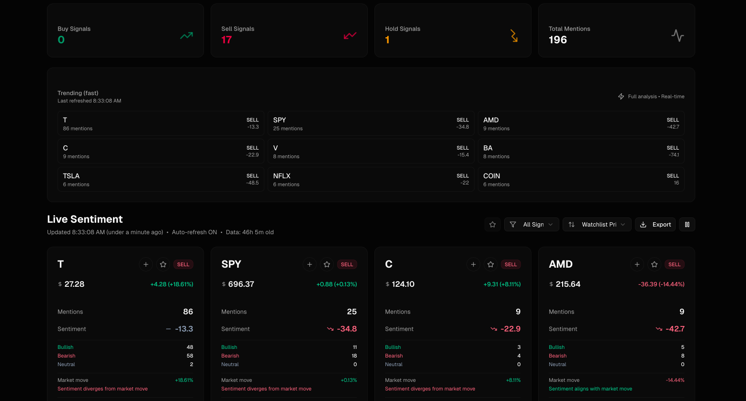Open trending tile T with 86 mentions
Image resolution: width=746 pixels, height=401 pixels.
[161, 123]
